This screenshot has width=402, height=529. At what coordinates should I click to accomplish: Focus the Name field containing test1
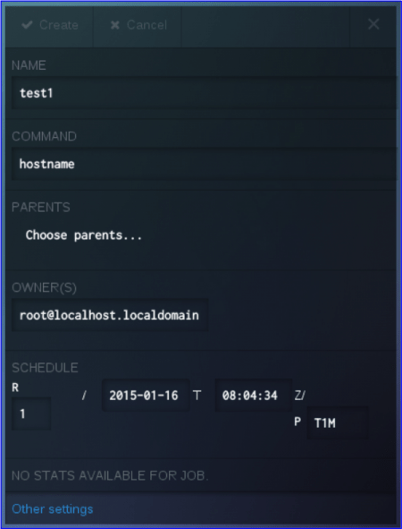[x=204, y=93]
